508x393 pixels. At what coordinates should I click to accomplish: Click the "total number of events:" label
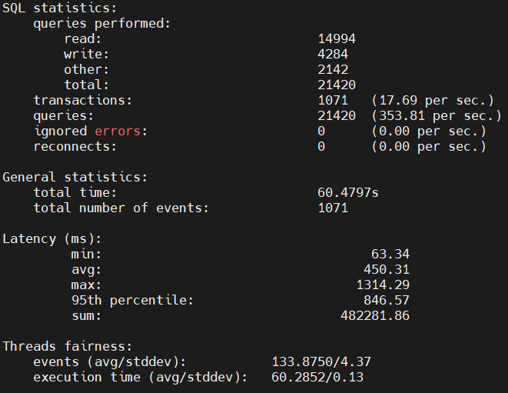(x=121, y=208)
